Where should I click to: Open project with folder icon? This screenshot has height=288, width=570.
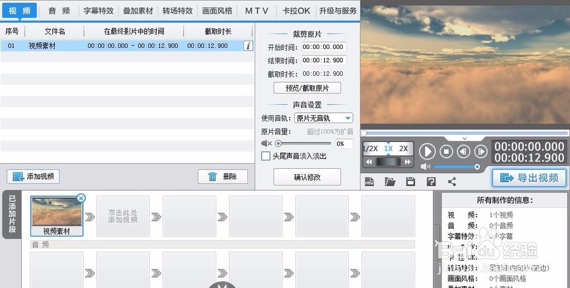390,181
